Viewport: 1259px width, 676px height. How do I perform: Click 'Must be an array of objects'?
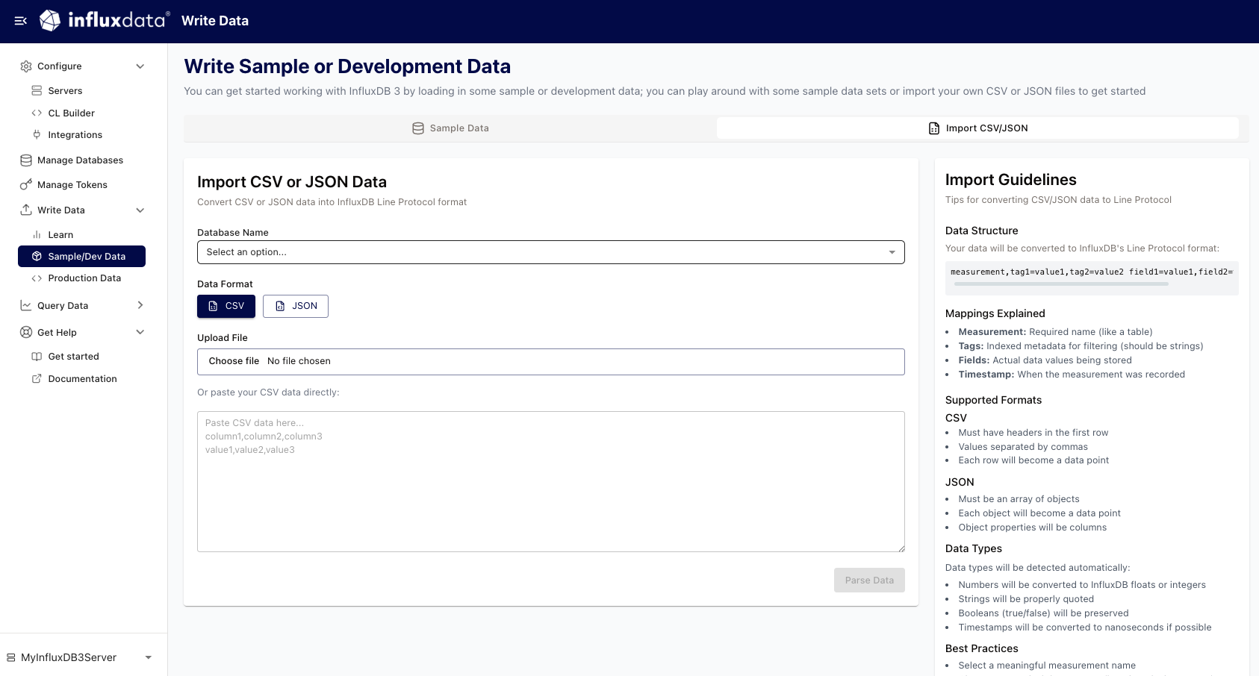pos(1019,499)
